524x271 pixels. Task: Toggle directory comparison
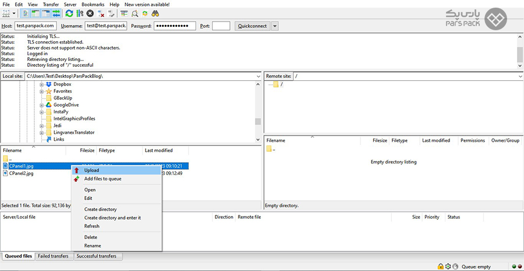(x=134, y=13)
